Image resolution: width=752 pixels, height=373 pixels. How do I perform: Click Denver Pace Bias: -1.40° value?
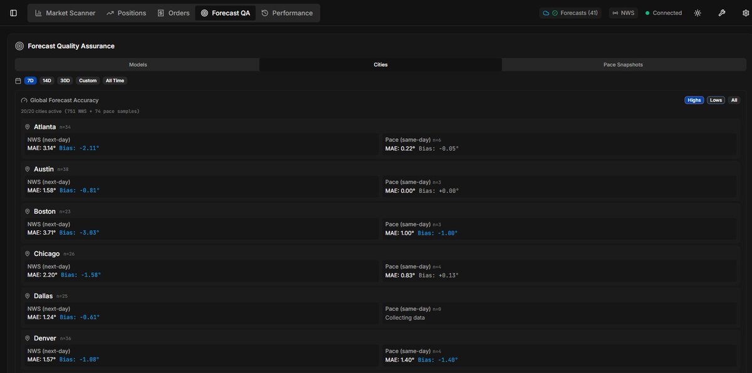coord(438,360)
